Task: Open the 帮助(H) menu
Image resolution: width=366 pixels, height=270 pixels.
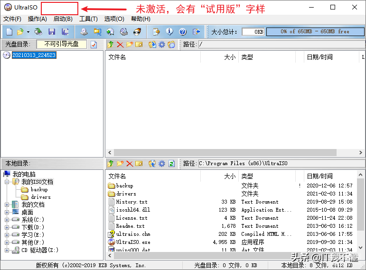Action: [x=141, y=19]
